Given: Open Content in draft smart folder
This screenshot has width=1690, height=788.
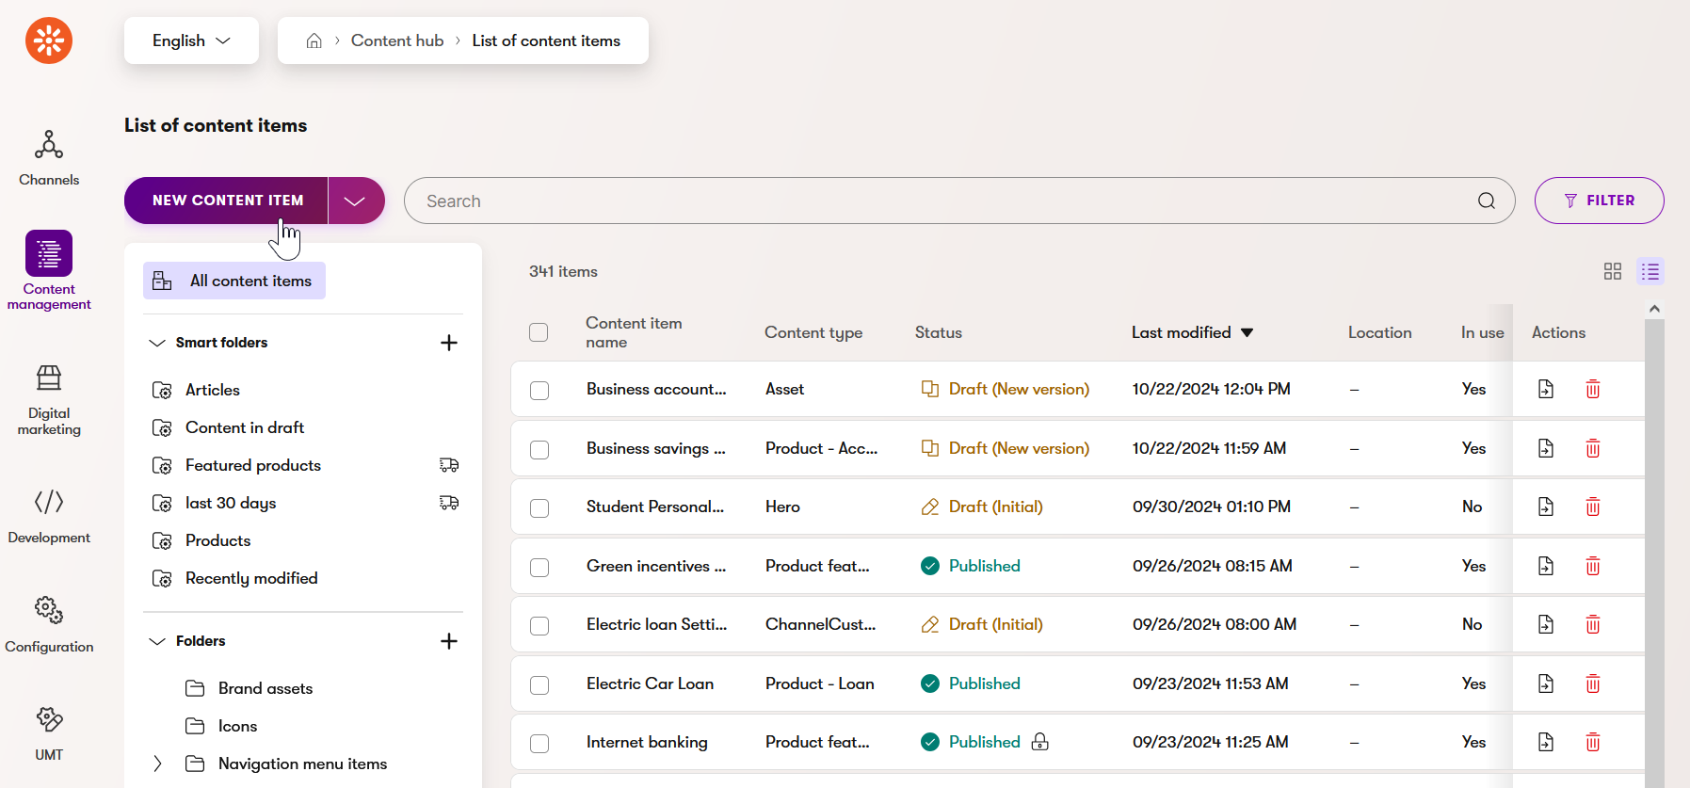Looking at the screenshot, I should tap(245, 427).
